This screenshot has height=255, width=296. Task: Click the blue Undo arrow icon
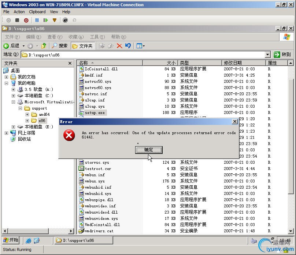point(128,45)
